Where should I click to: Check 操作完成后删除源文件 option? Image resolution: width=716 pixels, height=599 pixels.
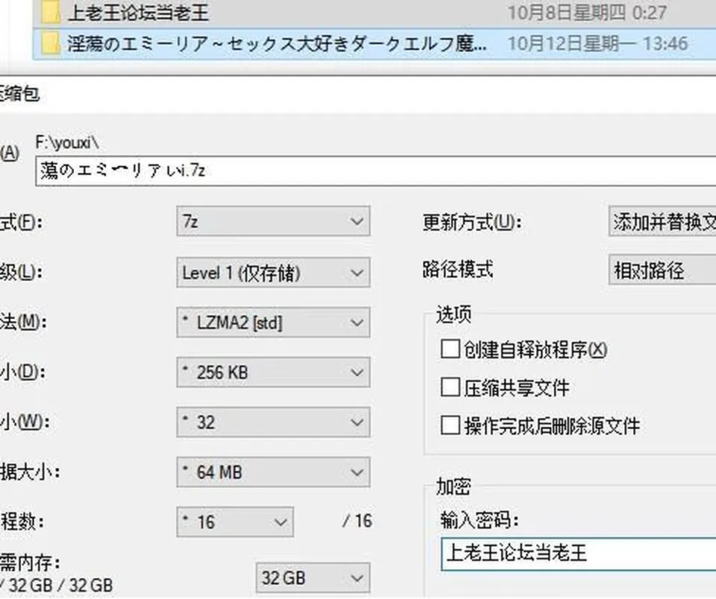[450, 425]
